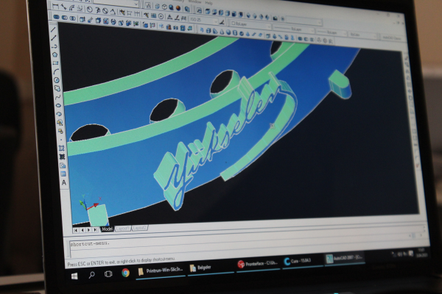
Task: Open the Printrun-Win-Slic3r taskbar item
Action: pyautogui.click(x=161, y=270)
